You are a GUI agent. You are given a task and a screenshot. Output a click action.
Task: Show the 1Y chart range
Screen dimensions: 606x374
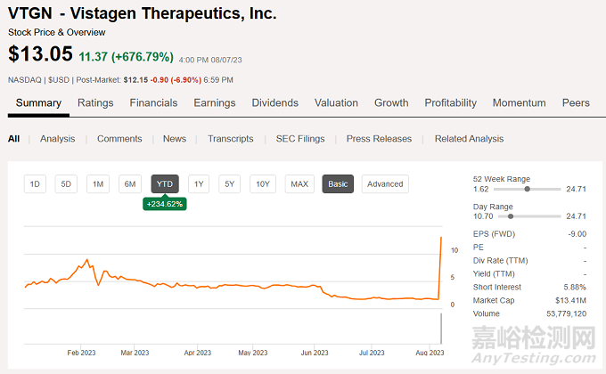(x=199, y=184)
